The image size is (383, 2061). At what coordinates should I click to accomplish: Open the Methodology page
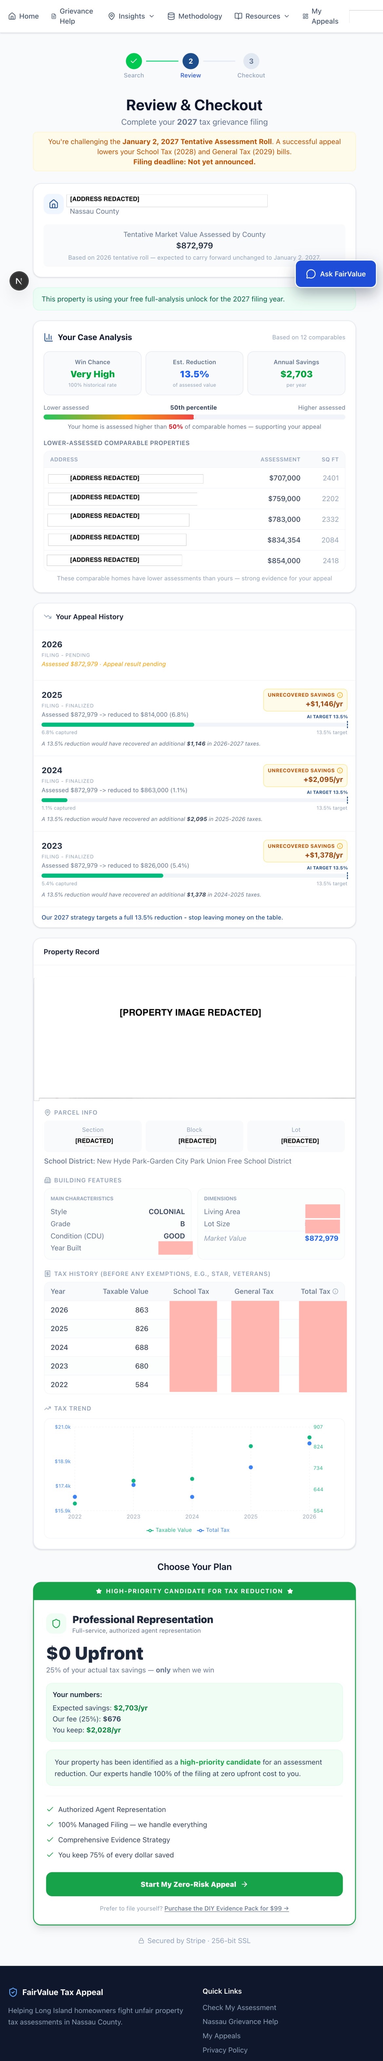point(195,16)
